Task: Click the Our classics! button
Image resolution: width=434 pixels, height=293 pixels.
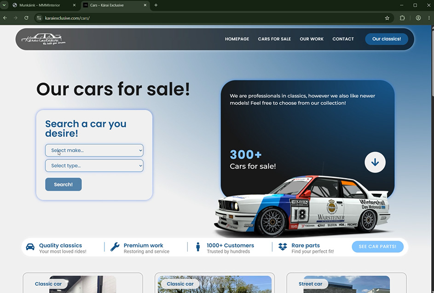Action: (387, 39)
